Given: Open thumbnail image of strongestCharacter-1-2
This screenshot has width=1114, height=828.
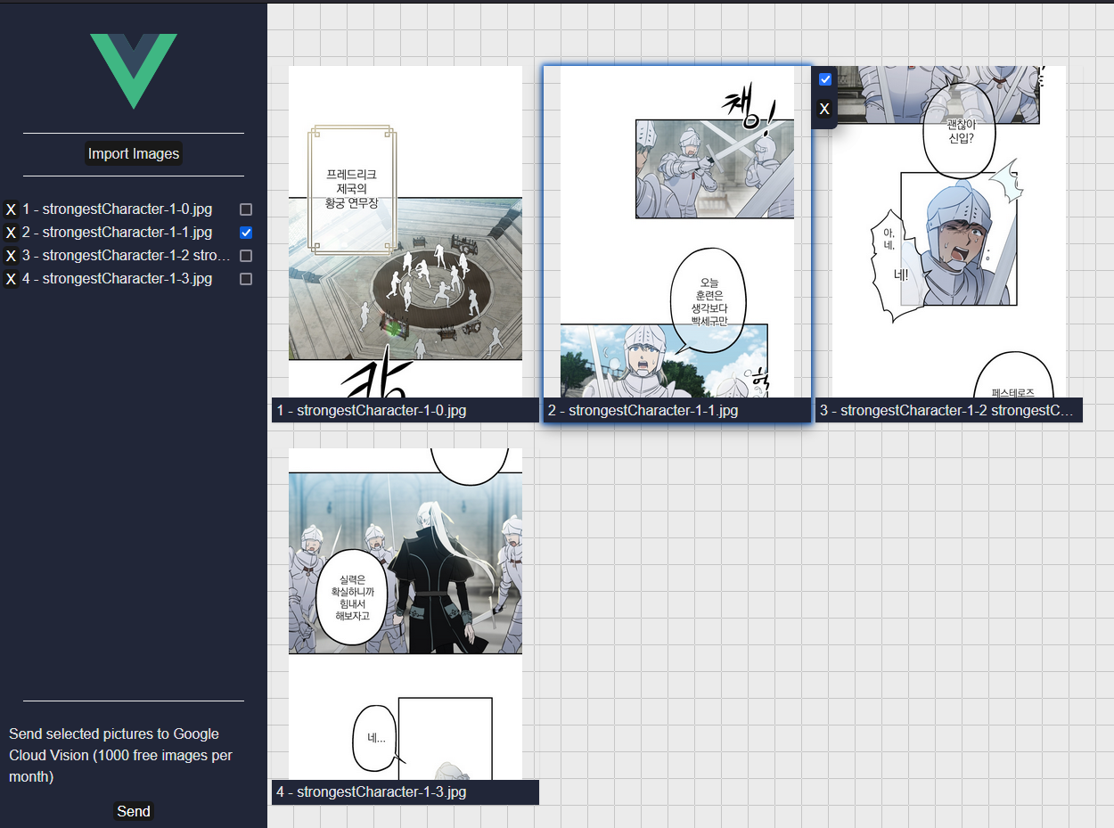Looking at the screenshot, I should pyautogui.click(x=949, y=232).
